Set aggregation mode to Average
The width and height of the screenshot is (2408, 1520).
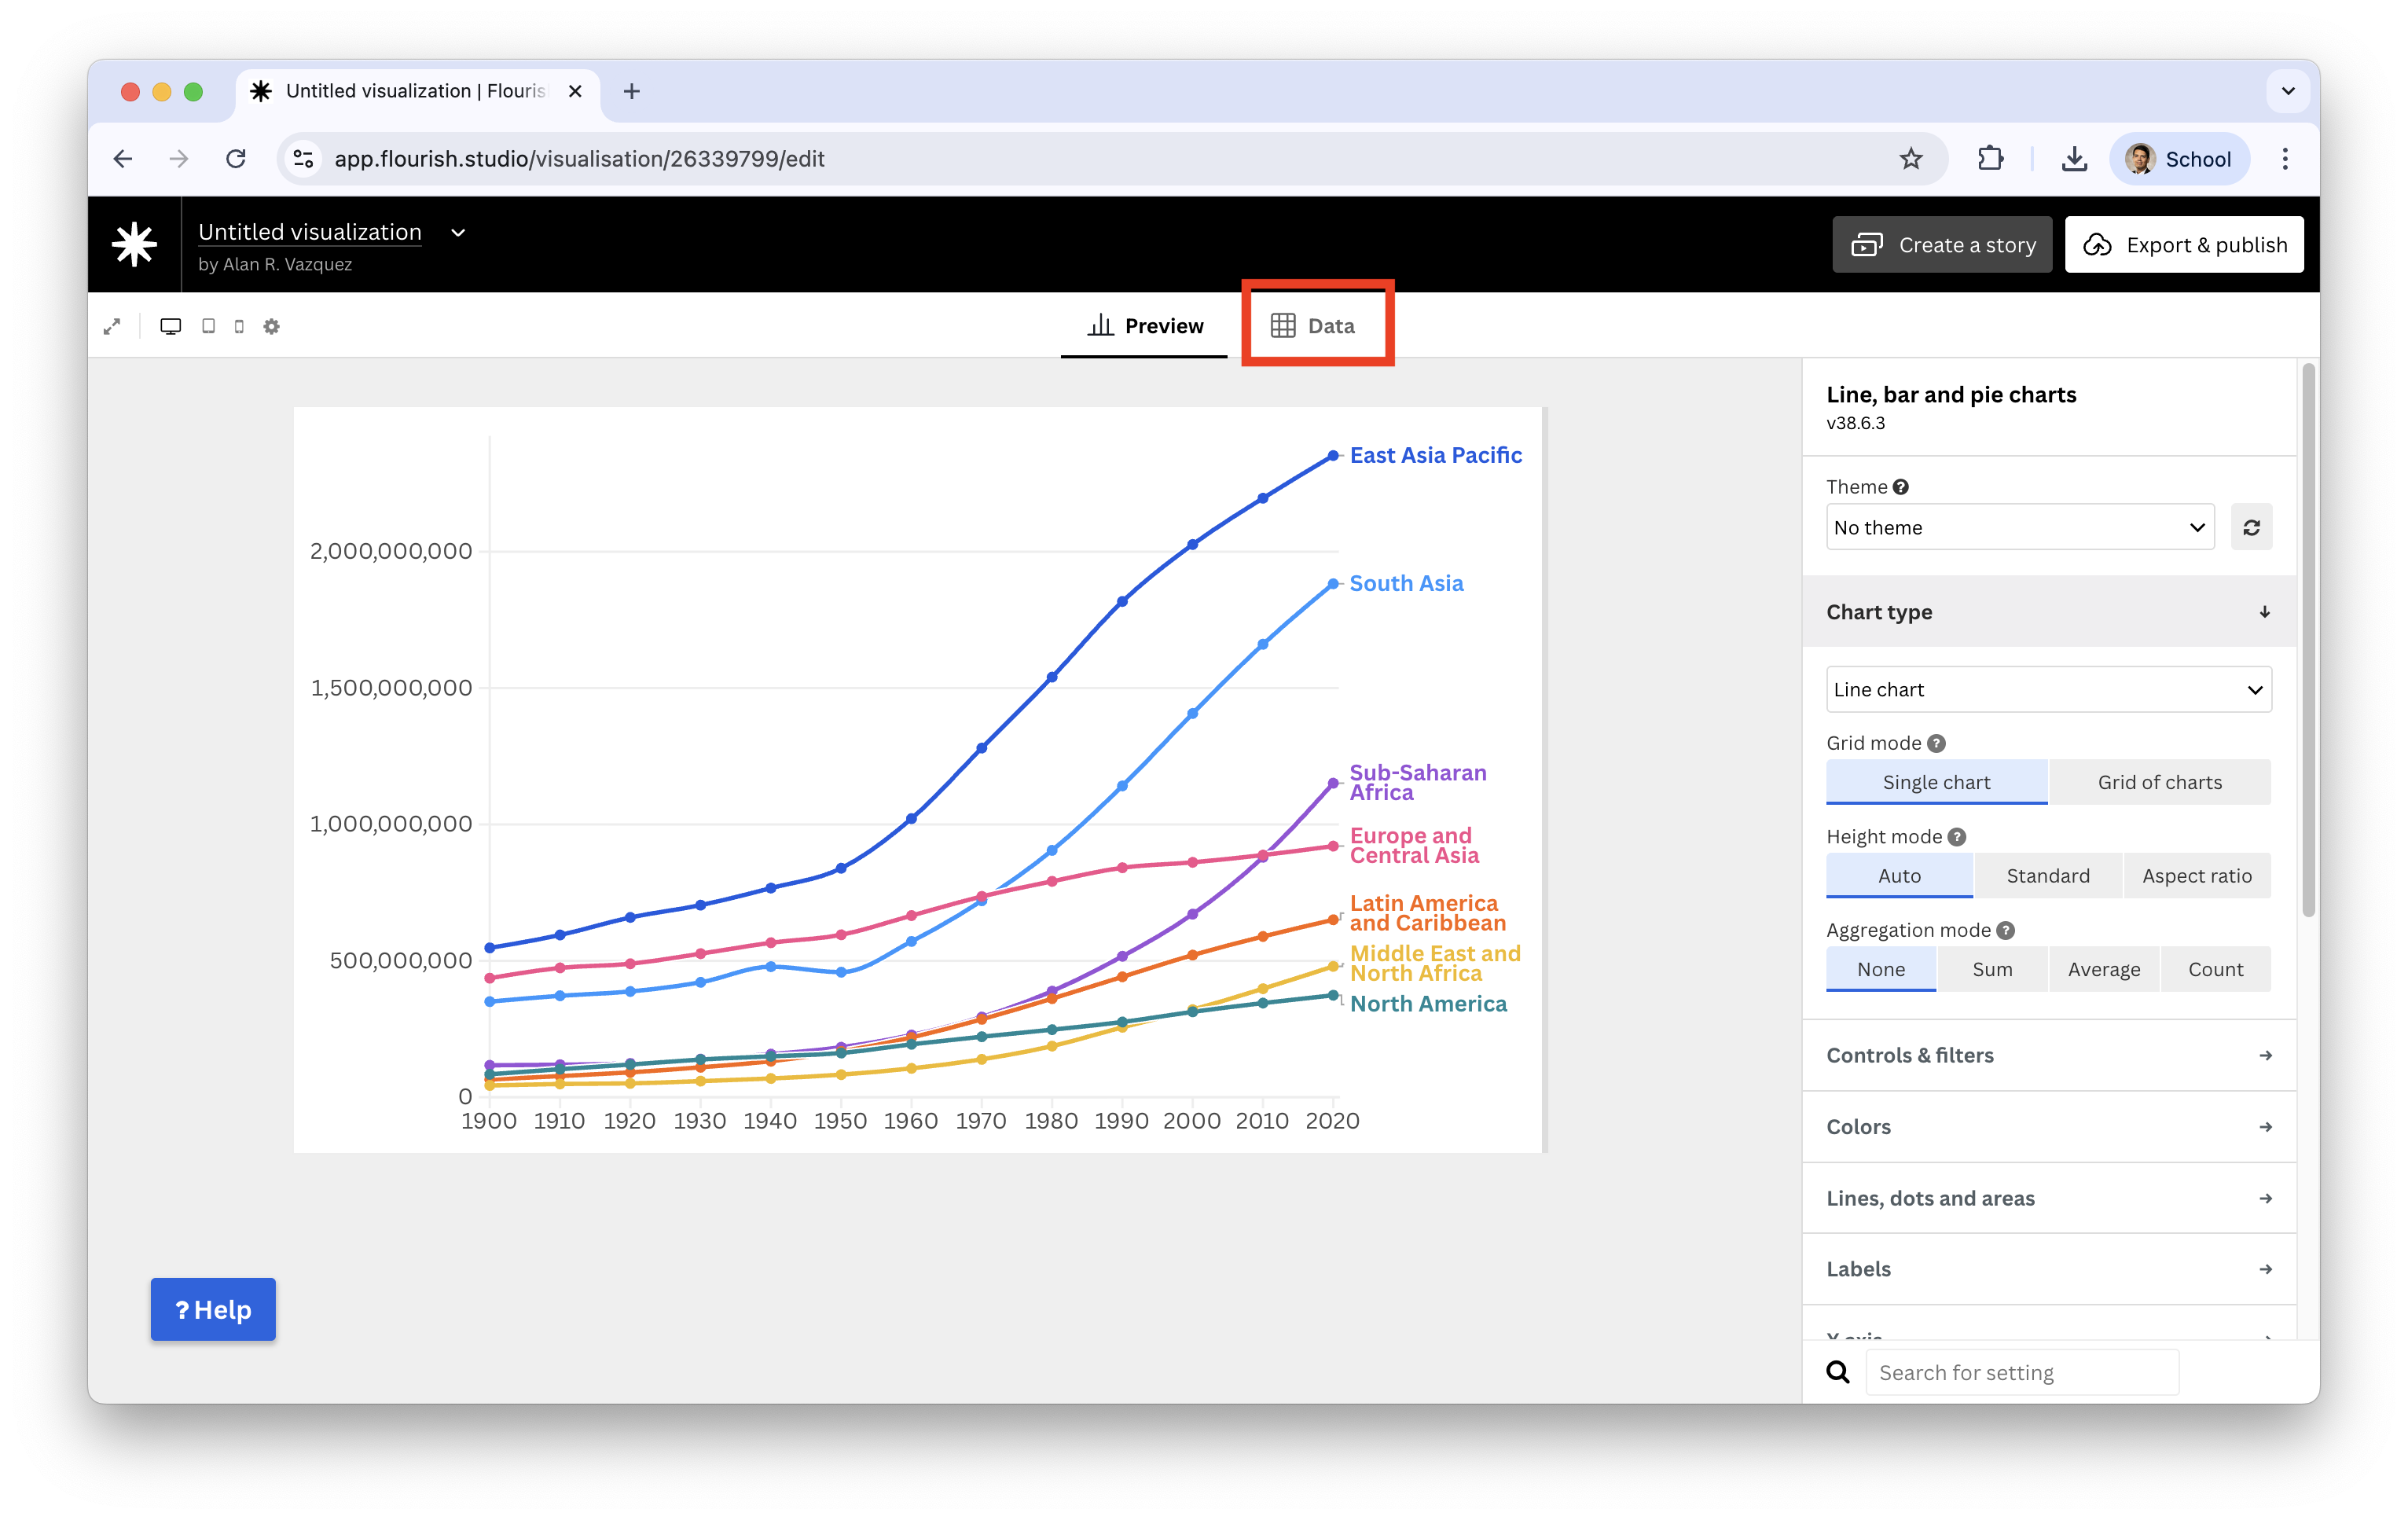tap(2103, 969)
